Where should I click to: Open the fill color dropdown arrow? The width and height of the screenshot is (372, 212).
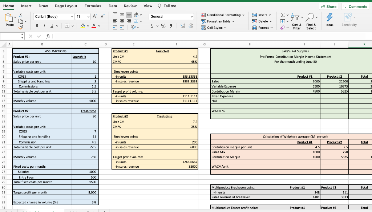click(x=88, y=26)
